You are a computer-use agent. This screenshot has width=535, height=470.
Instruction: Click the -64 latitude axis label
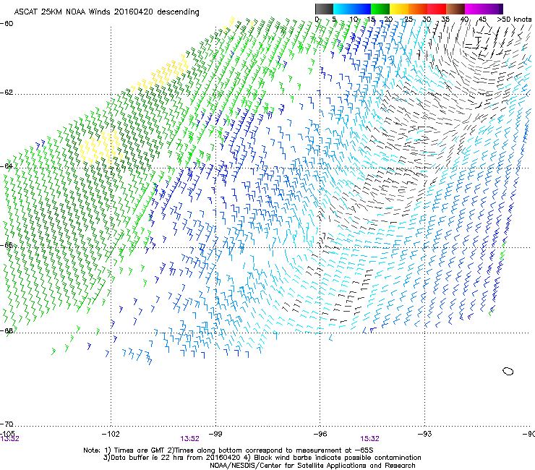[x=7, y=166]
